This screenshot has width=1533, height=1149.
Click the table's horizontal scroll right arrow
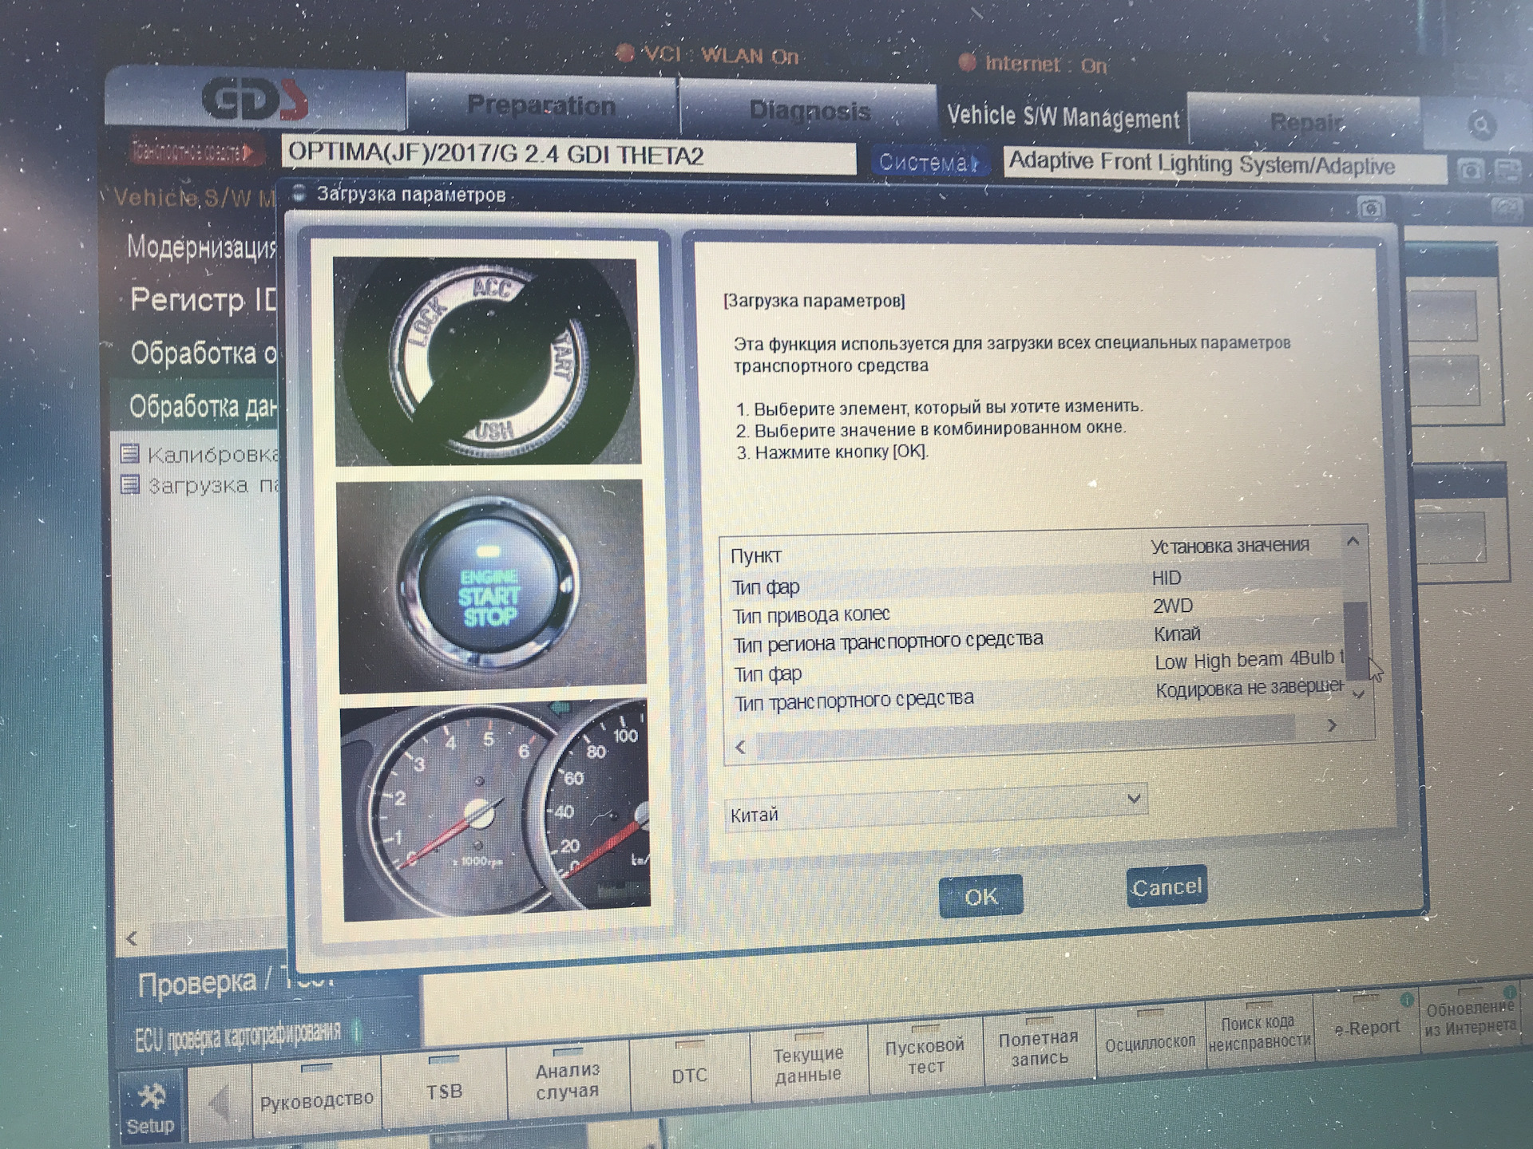click(x=1331, y=725)
